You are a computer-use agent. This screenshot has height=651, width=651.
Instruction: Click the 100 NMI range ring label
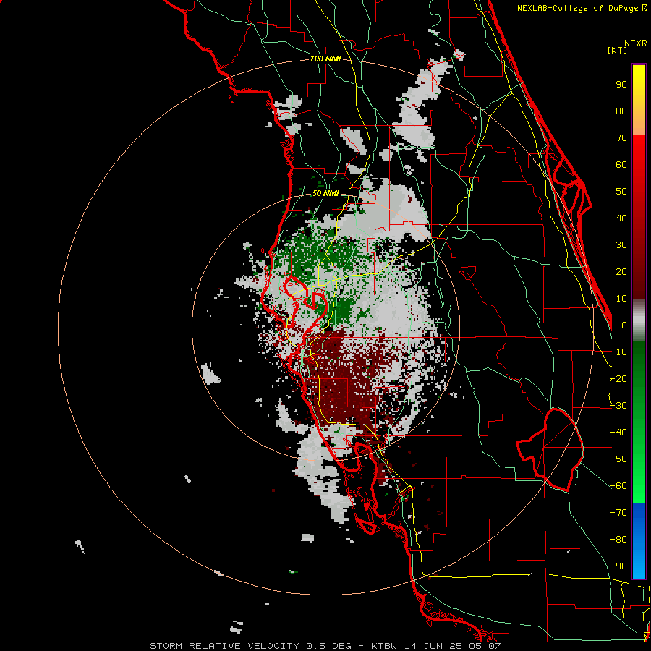tap(325, 59)
